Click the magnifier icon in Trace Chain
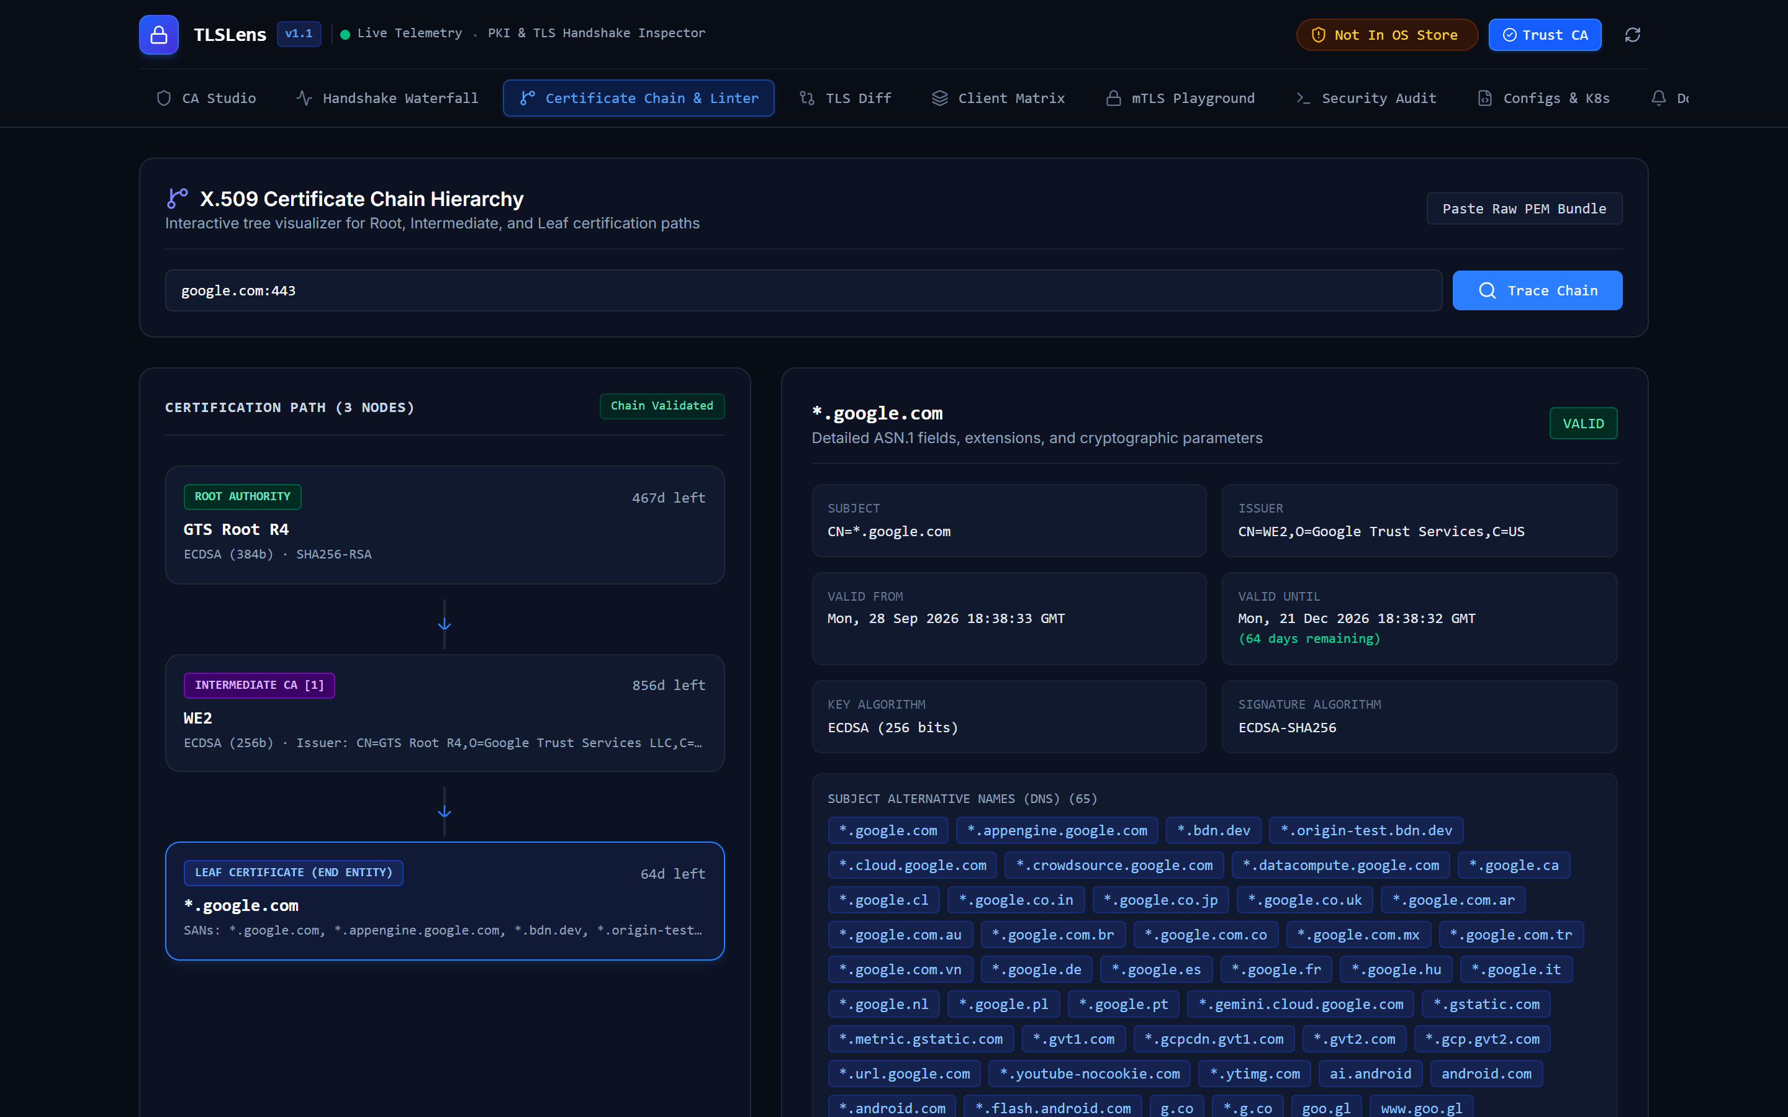This screenshot has height=1117, width=1788. [1488, 290]
